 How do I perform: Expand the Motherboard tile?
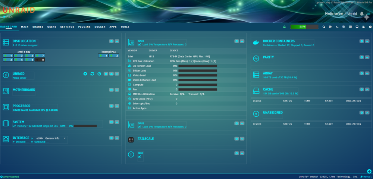[x=117, y=90]
